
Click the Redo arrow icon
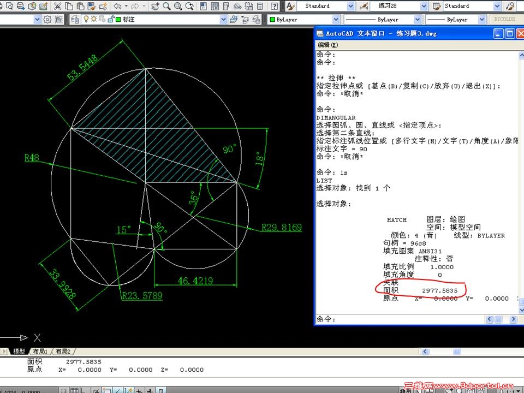(x=135, y=5)
